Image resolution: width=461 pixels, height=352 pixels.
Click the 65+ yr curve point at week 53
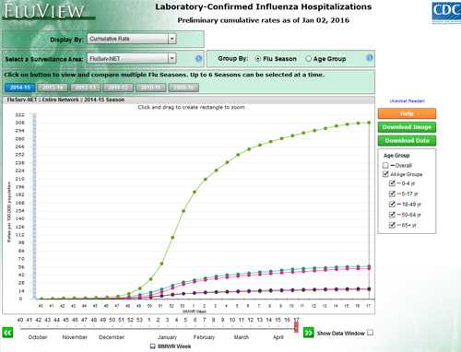pyautogui.click(x=183, y=211)
